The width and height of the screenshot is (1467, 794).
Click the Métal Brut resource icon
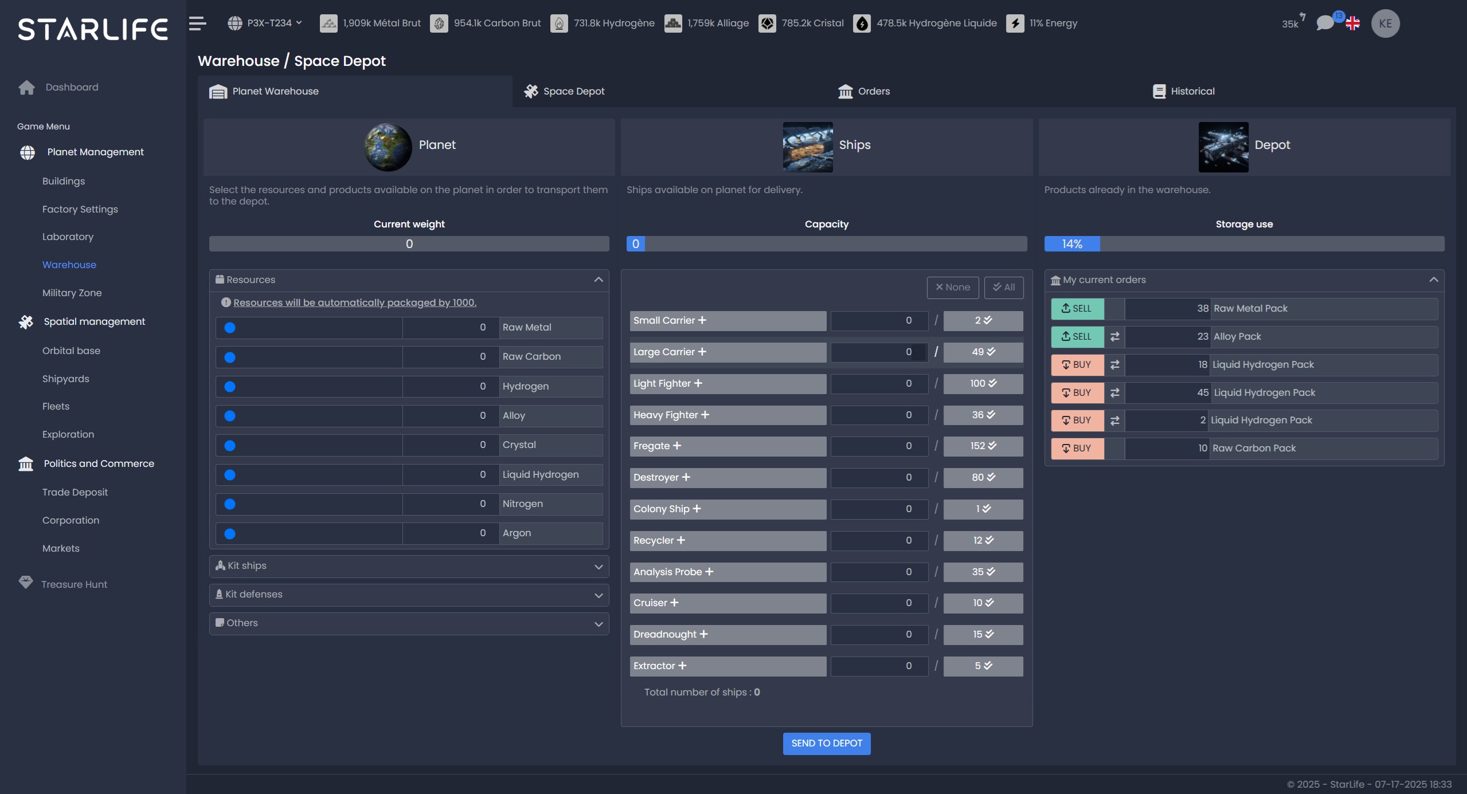point(328,23)
